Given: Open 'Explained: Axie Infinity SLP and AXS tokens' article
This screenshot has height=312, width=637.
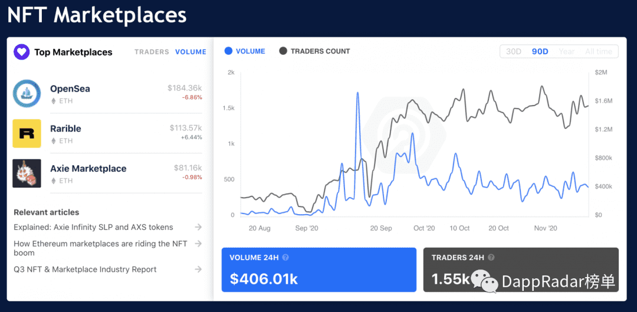Looking at the screenshot, I should click(93, 227).
